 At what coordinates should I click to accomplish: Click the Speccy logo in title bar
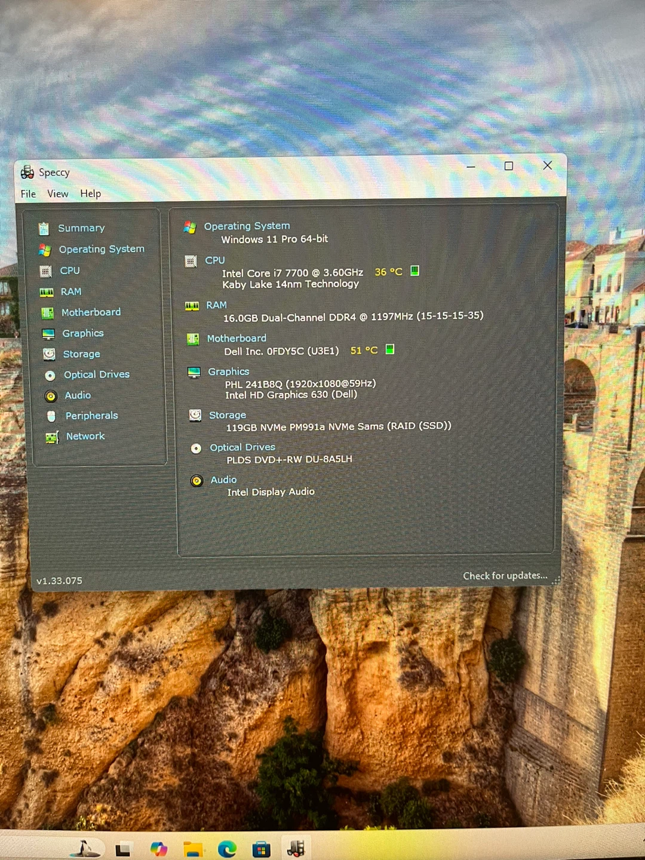(x=27, y=173)
